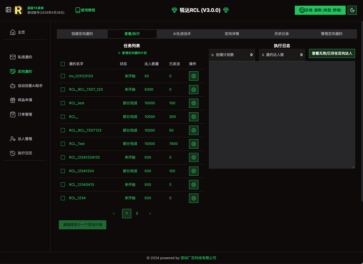363x264 pixels.
Task: Click the 新增定向邀约计划 link
Action: tap(132, 53)
